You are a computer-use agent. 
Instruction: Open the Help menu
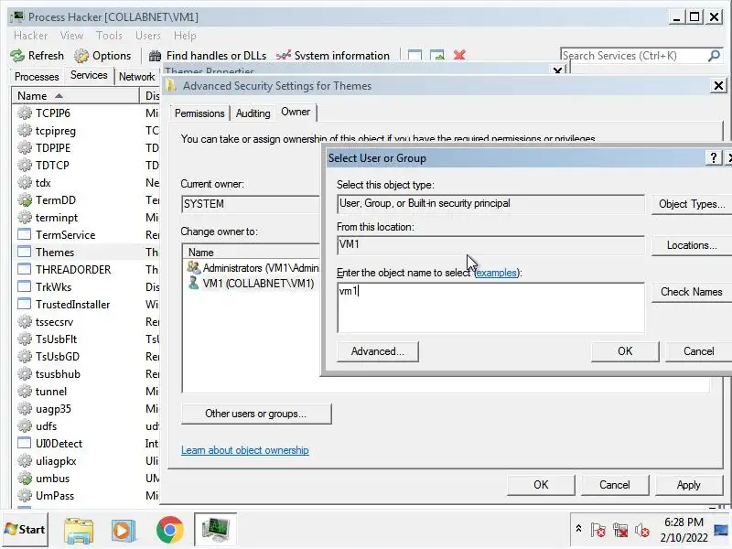tap(185, 36)
